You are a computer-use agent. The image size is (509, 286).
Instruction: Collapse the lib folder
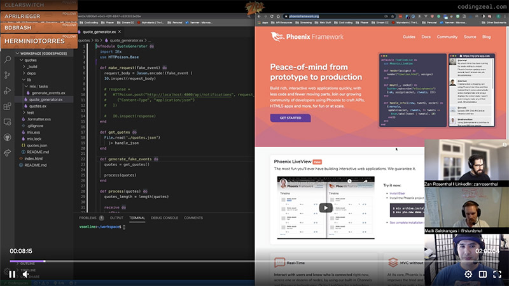29,80
